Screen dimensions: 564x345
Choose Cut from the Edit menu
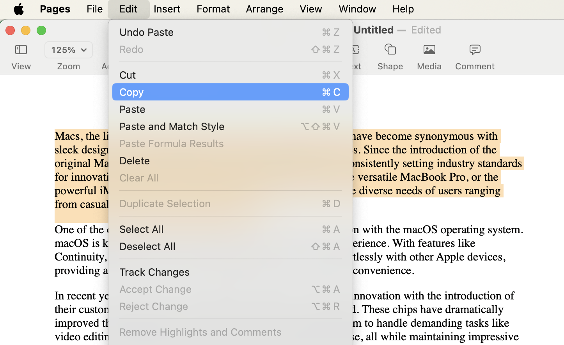[230, 75]
